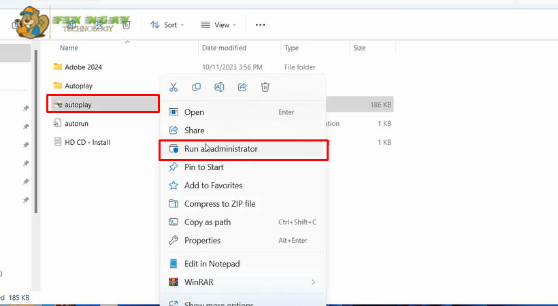Viewport: 558px width, 306px height.
Task: Select Copy as path menu entry
Action: [207, 222]
